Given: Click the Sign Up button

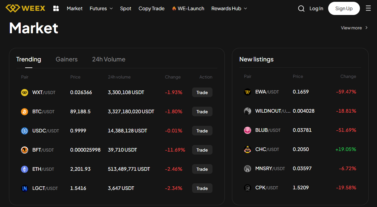Looking at the screenshot, I should click(344, 8).
